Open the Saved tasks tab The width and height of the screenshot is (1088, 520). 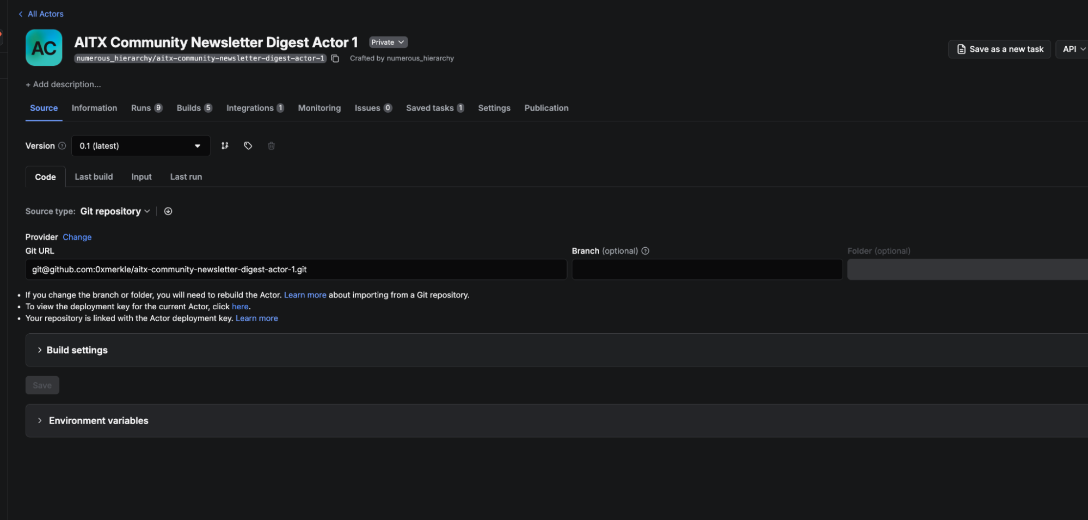(435, 108)
